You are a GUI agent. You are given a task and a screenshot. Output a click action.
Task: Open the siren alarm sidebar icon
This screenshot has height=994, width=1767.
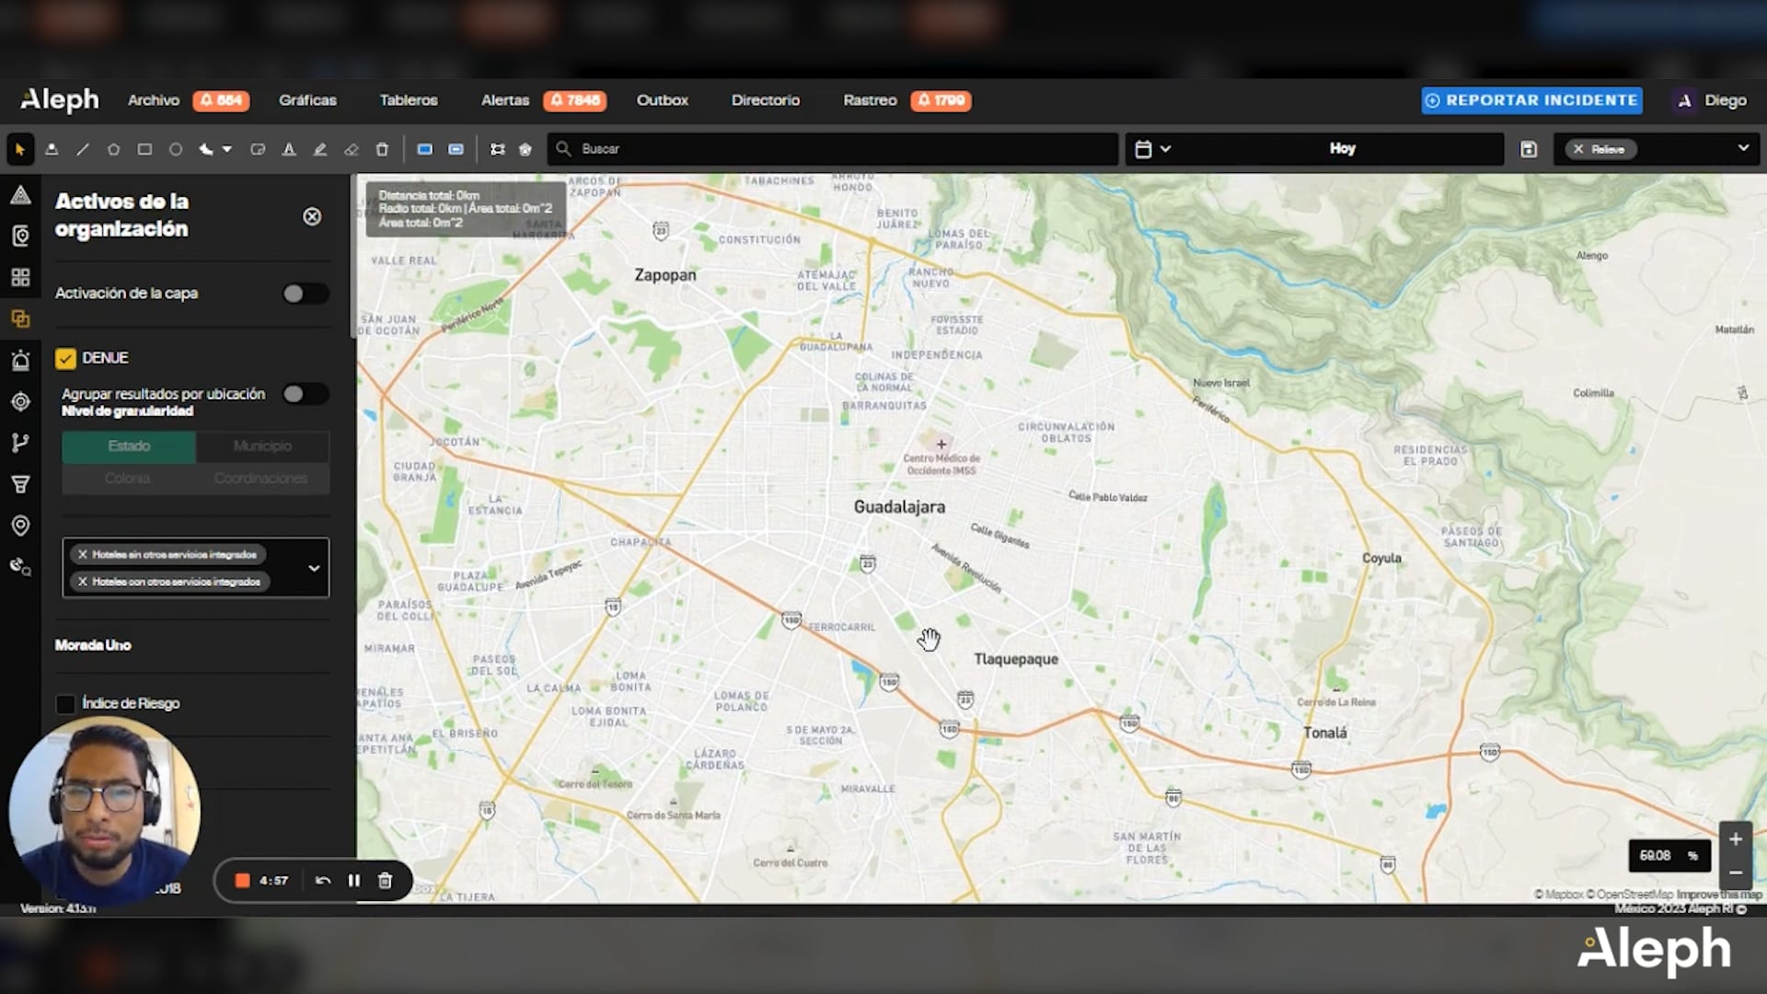tap(20, 360)
